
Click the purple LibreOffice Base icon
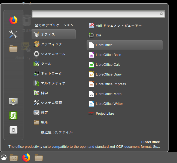click(x=91, y=55)
